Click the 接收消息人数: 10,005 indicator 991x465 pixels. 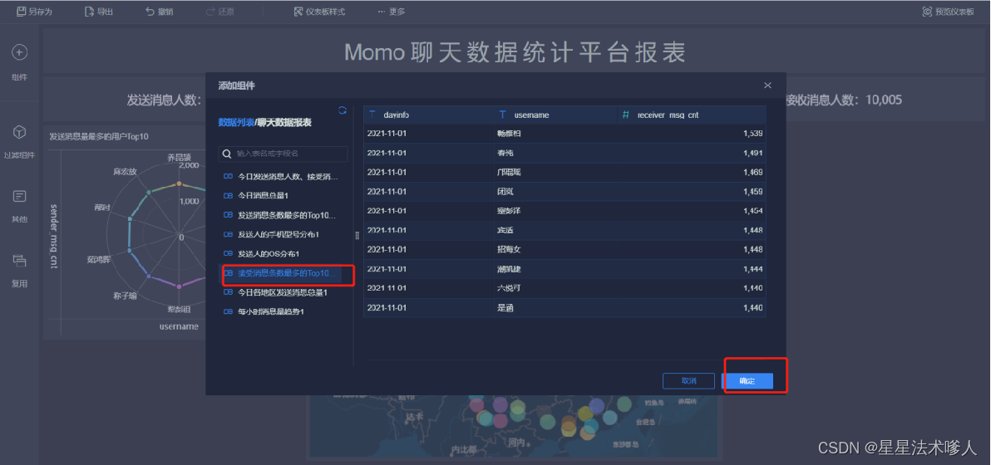click(x=842, y=99)
